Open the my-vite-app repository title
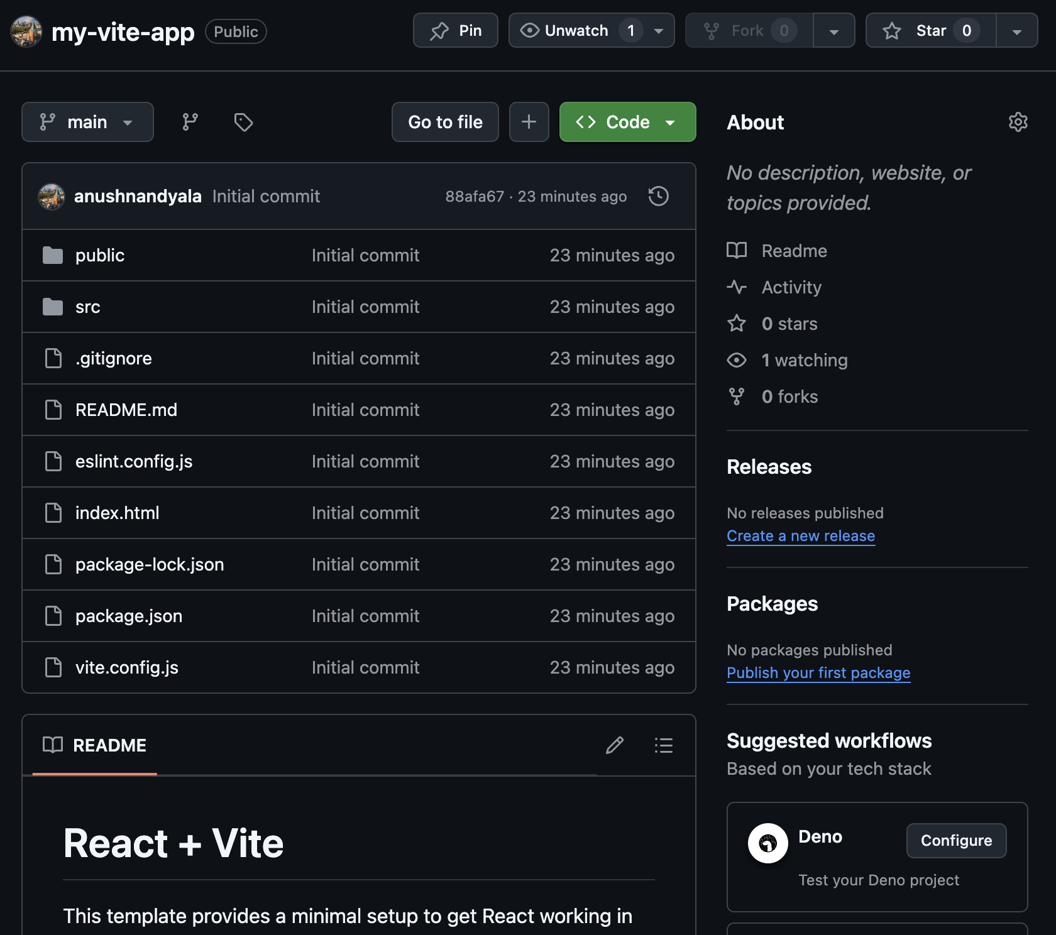The image size is (1056, 935). (x=123, y=31)
